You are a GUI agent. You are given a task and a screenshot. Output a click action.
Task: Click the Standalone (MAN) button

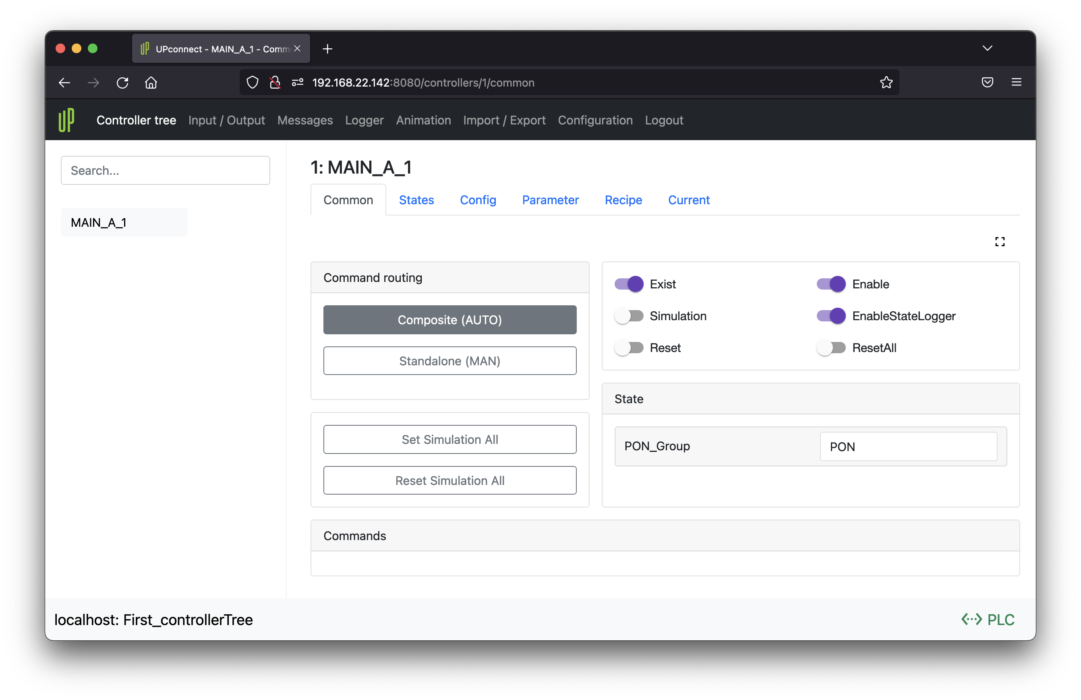[449, 361]
